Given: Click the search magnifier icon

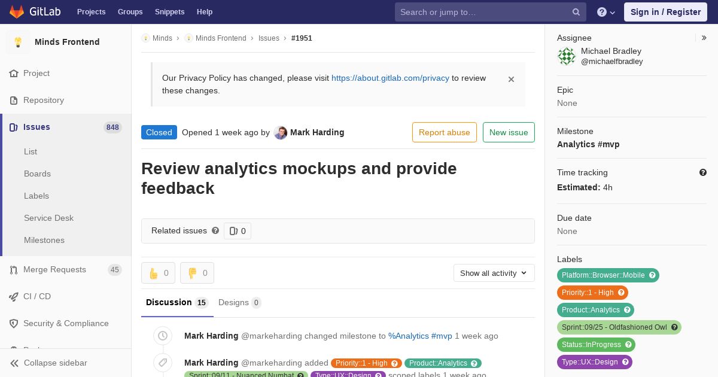Looking at the screenshot, I should pos(576,12).
